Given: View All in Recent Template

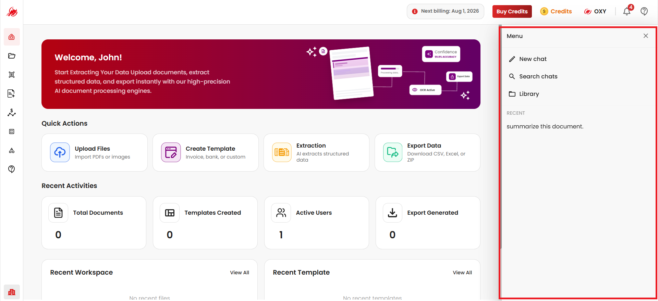Looking at the screenshot, I should point(462,273).
